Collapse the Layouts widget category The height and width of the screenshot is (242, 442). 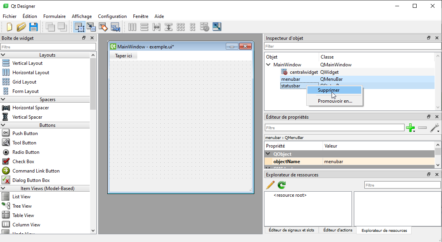3,55
